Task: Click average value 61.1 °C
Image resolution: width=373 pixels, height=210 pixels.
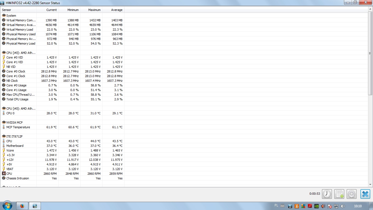Action: [117, 127]
